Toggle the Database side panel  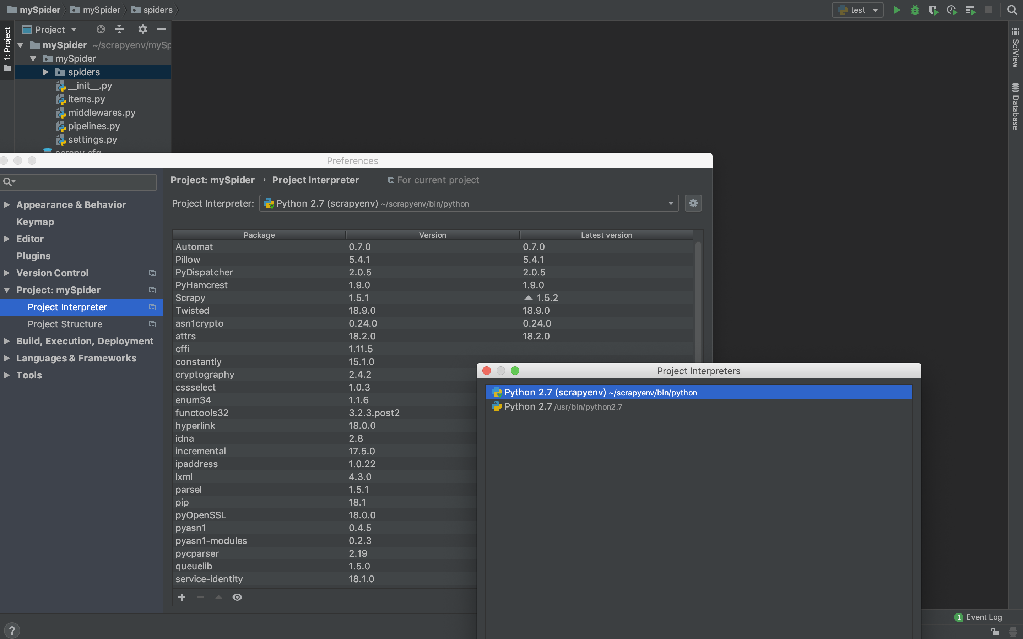click(x=1016, y=106)
